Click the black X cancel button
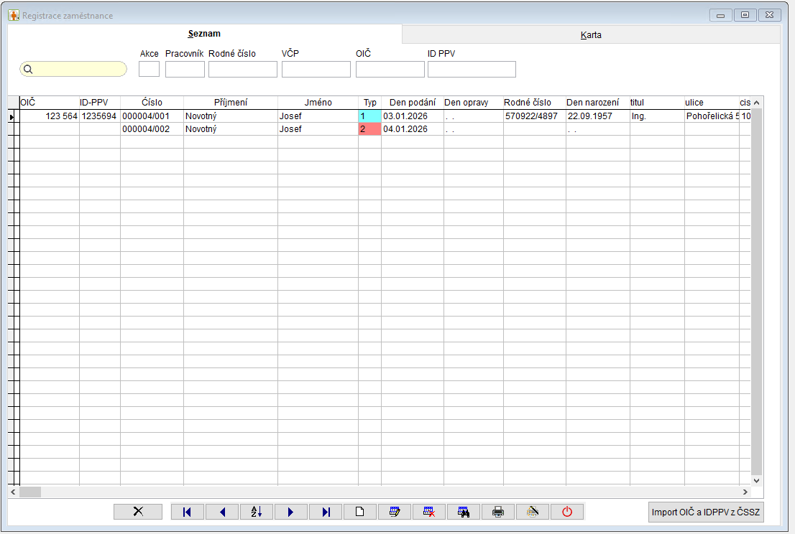Screen dimensions: 795x534 coord(138,512)
